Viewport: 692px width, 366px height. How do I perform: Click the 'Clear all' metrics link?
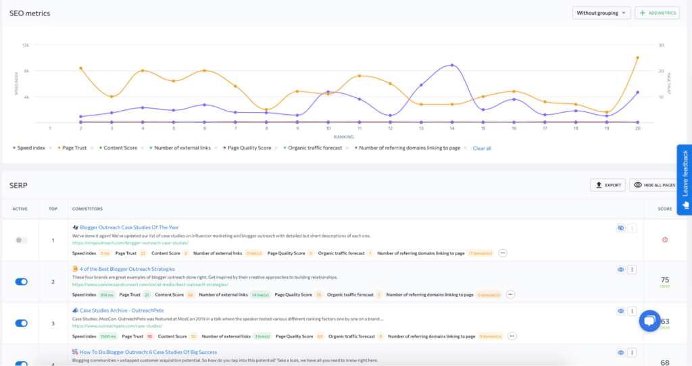coord(482,148)
